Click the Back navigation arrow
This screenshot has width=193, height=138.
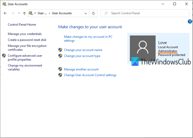[5, 13]
